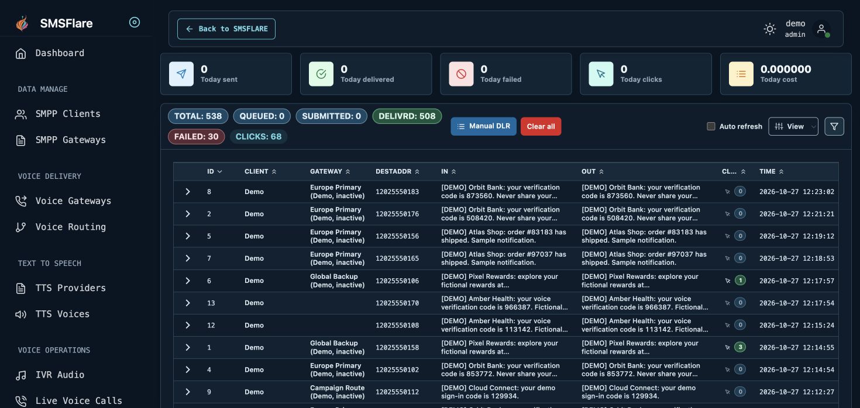Screen dimensions: 860x408
Task: Click destination address 12025550183
Action: coord(397,192)
